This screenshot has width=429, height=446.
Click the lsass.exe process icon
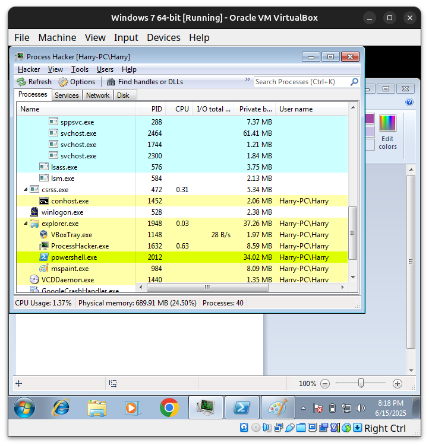[x=44, y=167]
